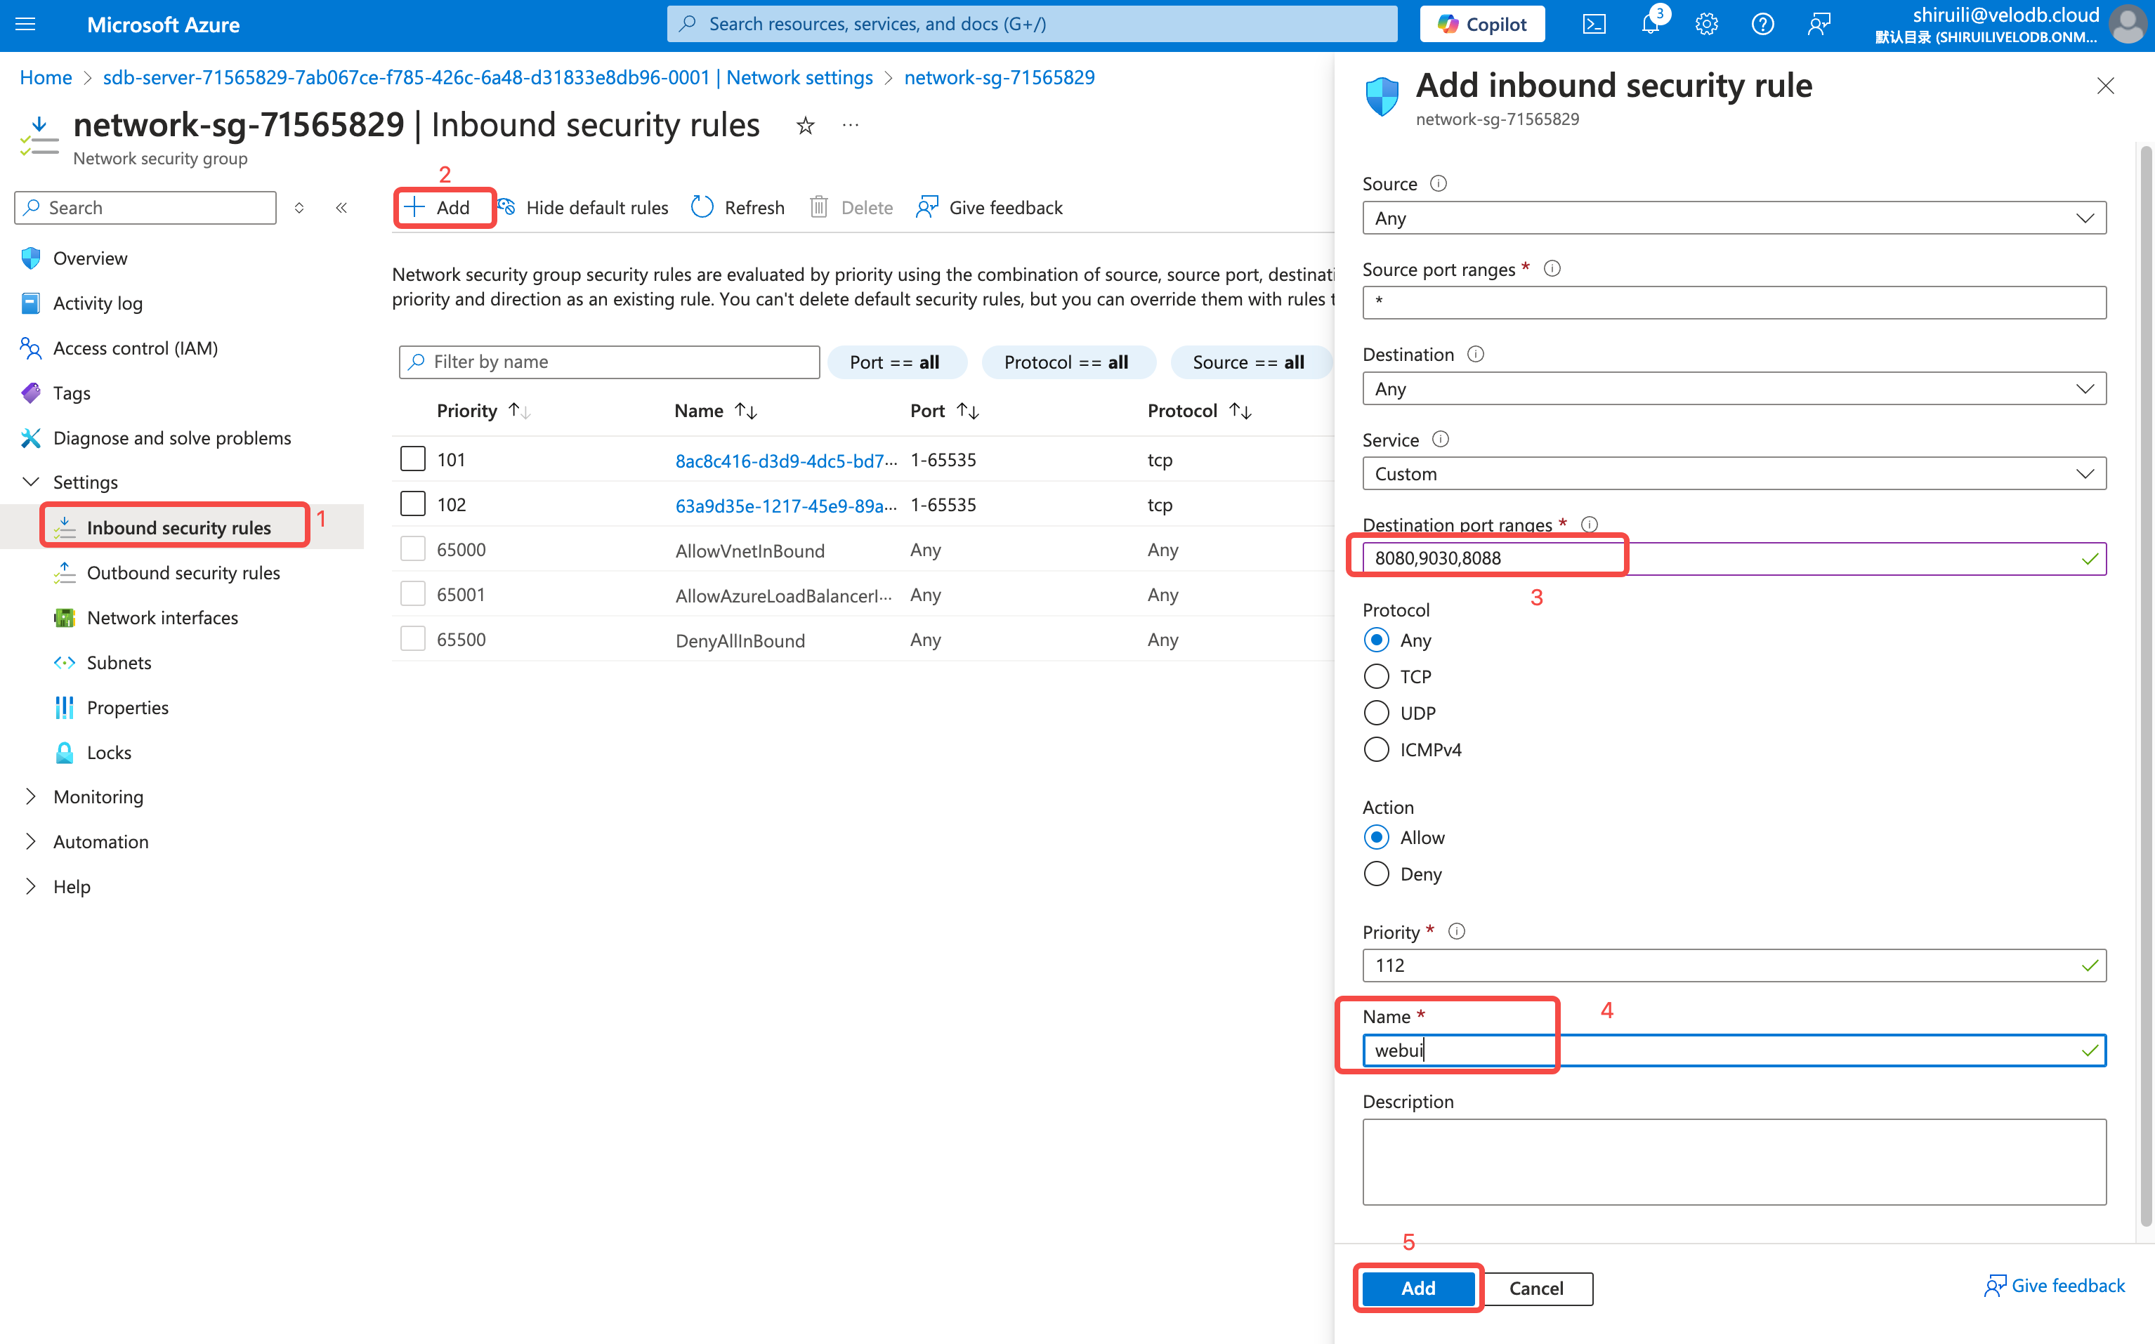Select the TCP protocol radio button

click(x=1376, y=676)
